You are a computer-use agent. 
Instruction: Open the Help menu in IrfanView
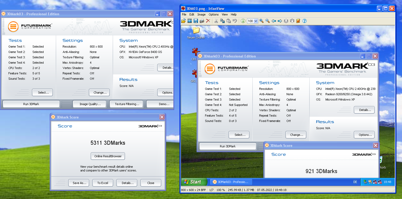(x=234, y=14)
